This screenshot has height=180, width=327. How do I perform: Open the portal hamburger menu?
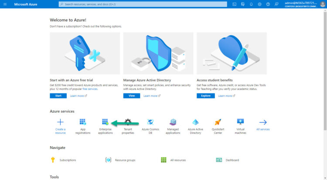[x=5, y=4]
